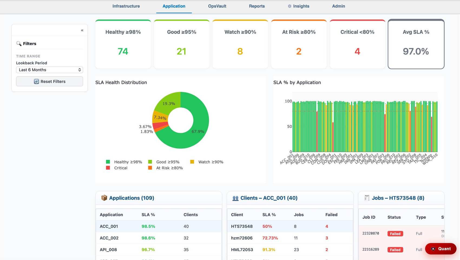Click the Jobs list icon
The image size is (460, 260).
point(367,198)
